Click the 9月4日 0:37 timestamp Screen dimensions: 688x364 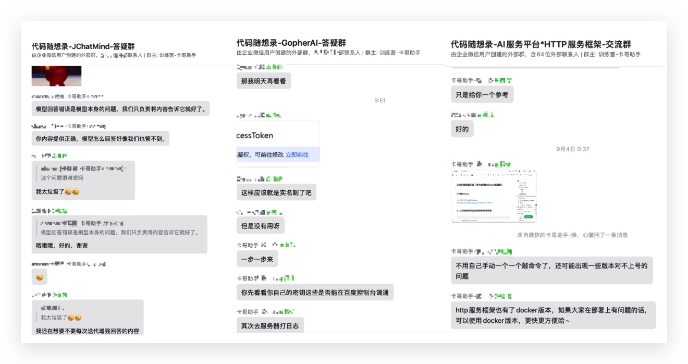[x=572, y=149]
